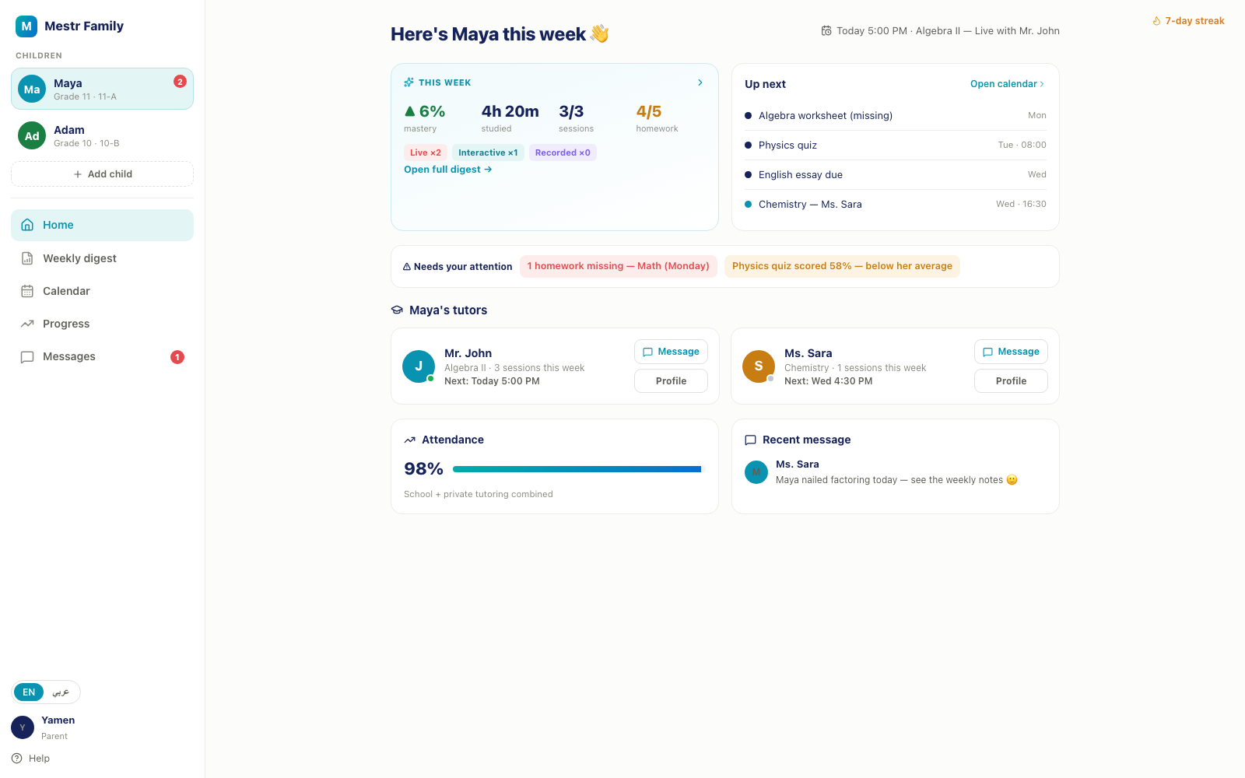Select child Adam in the sidebar
Image resolution: width=1245 pixels, height=778 pixels.
click(102, 135)
